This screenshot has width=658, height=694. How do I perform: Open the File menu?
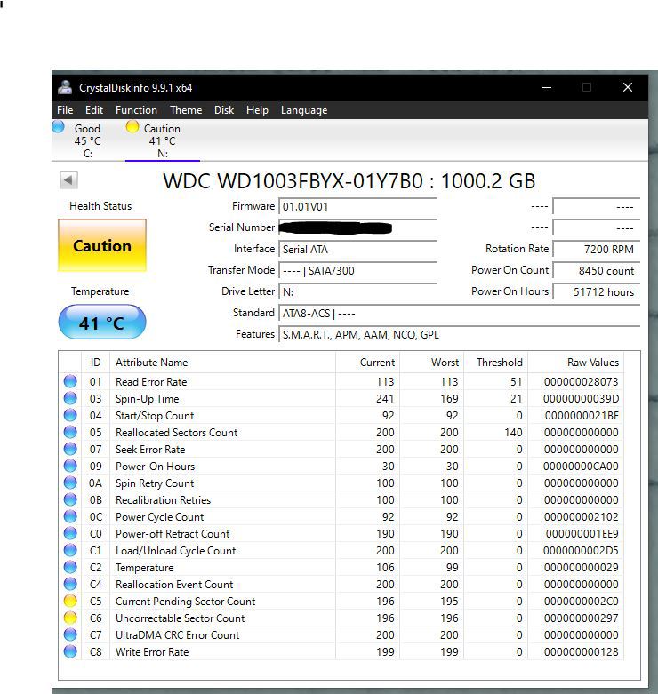(65, 110)
